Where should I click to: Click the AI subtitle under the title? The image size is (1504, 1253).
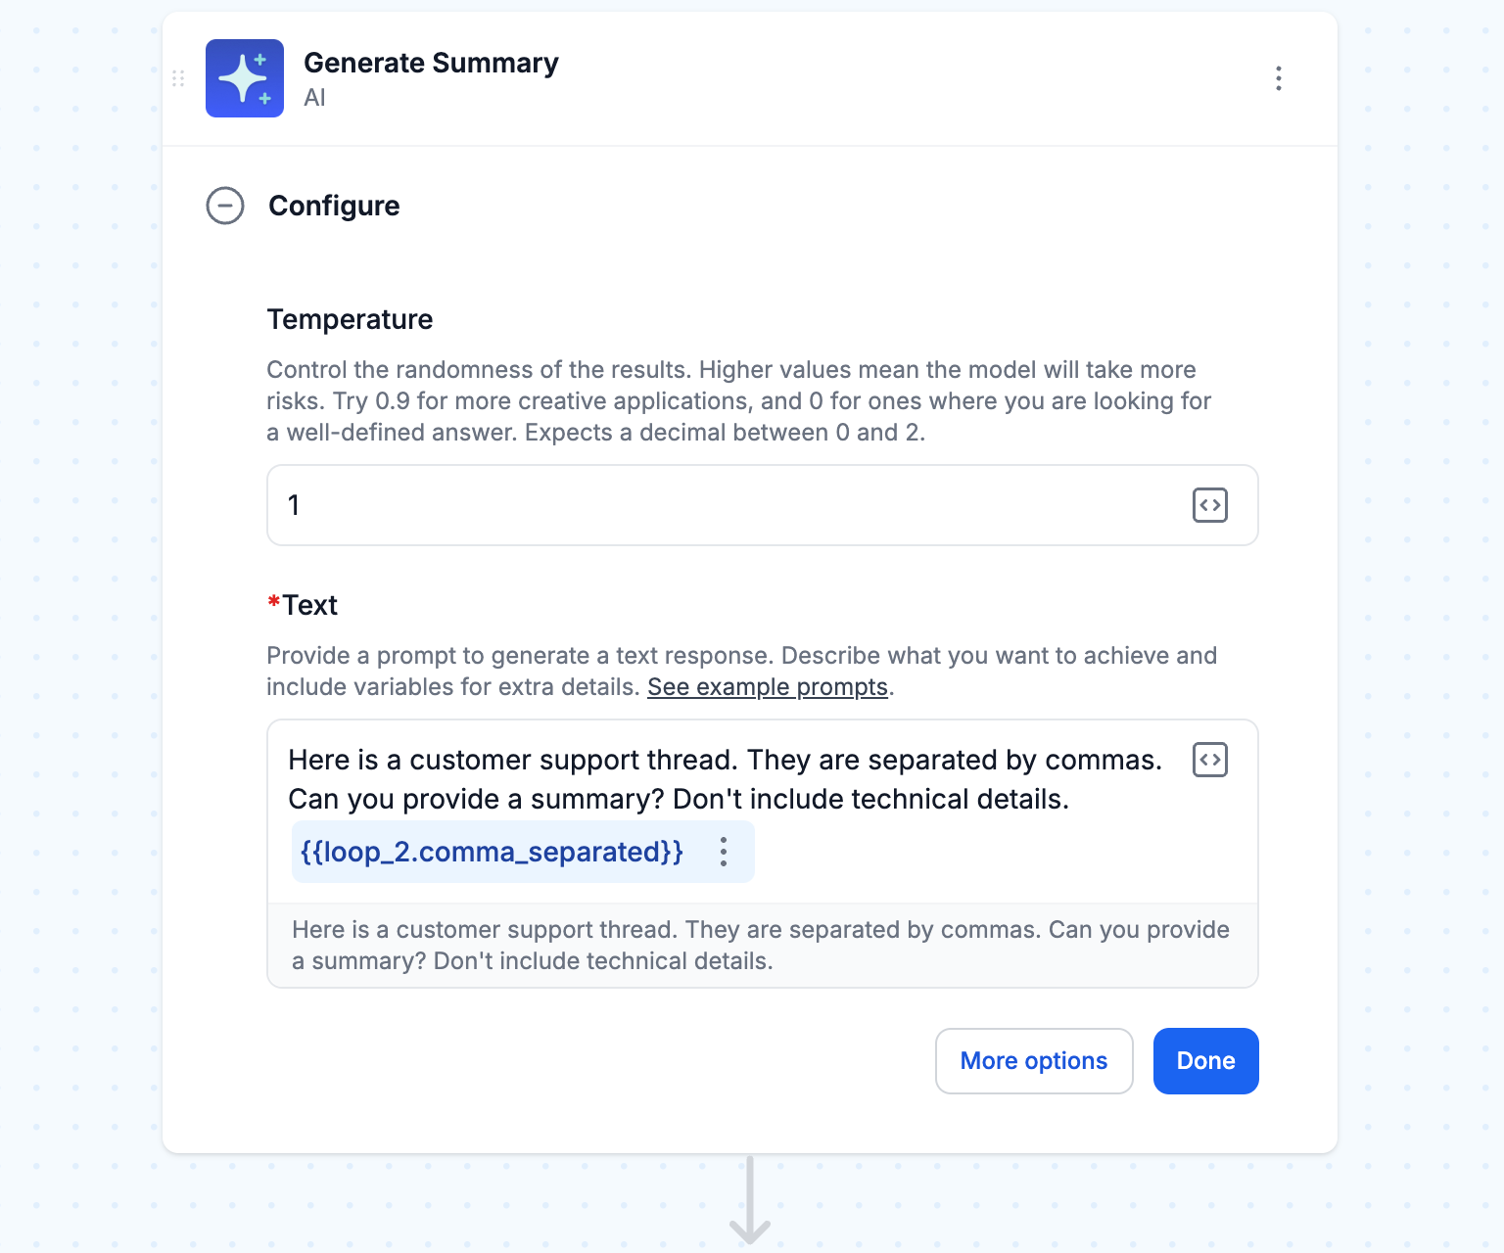pos(314,98)
